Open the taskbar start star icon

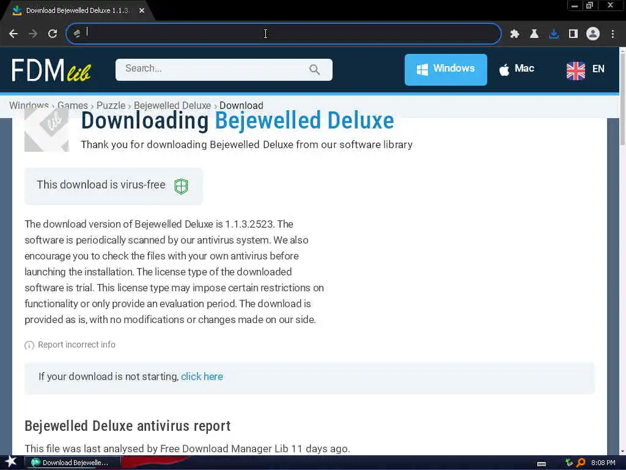(x=11, y=462)
